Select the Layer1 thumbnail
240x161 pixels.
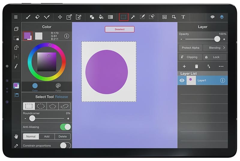point(191,80)
